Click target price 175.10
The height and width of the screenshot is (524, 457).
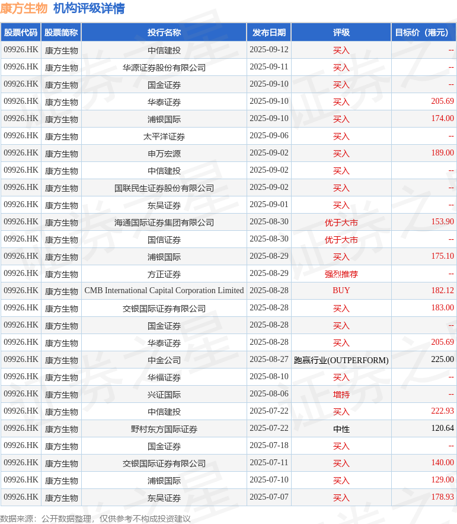[442, 256]
